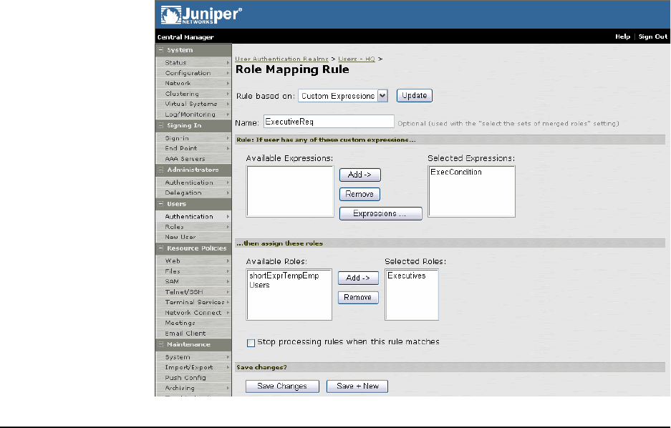Open Terminal Services policies
The width and height of the screenshot is (671, 428).
(x=193, y=302)
